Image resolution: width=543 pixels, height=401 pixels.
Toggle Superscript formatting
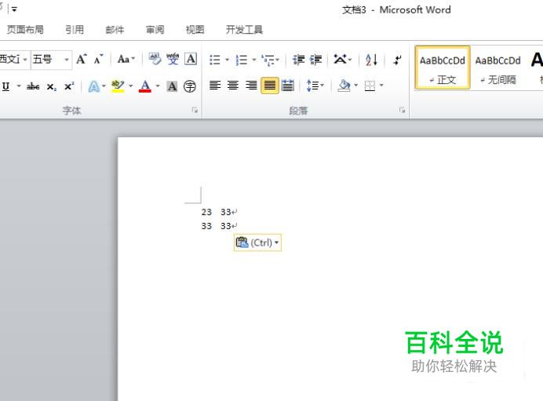click(69, 86)
